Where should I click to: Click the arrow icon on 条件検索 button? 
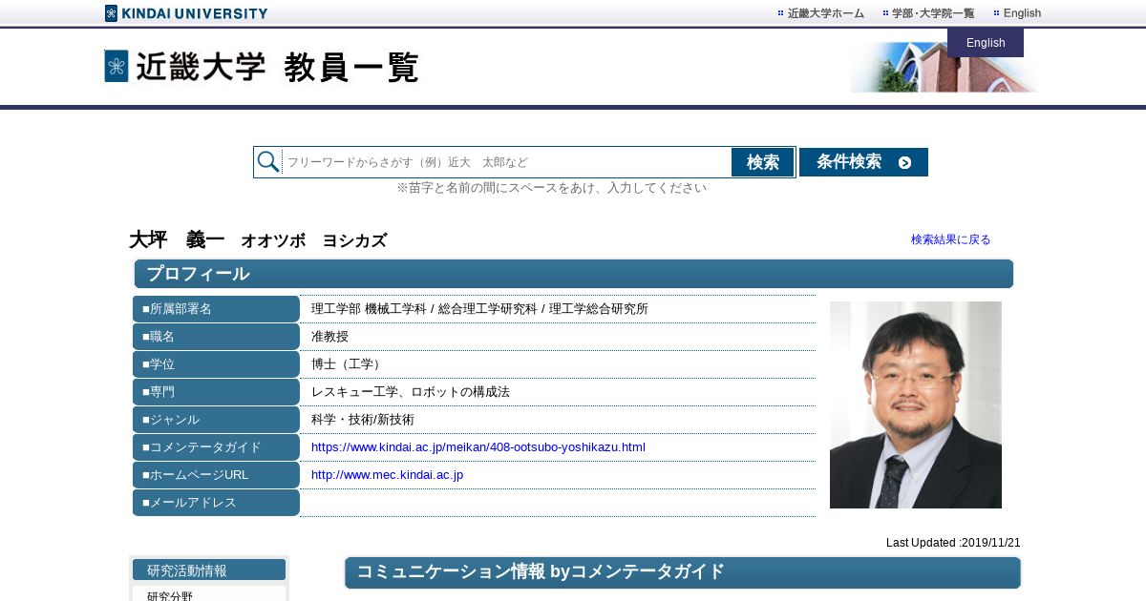coord(904,163)
